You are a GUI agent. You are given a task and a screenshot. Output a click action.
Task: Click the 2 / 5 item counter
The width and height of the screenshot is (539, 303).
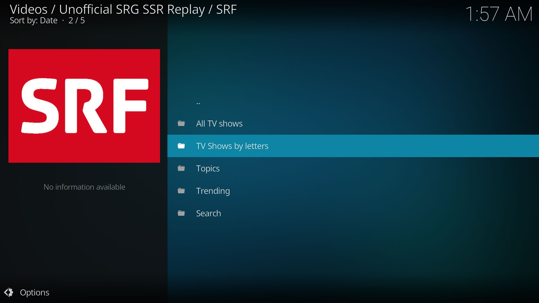click(77, 20)
